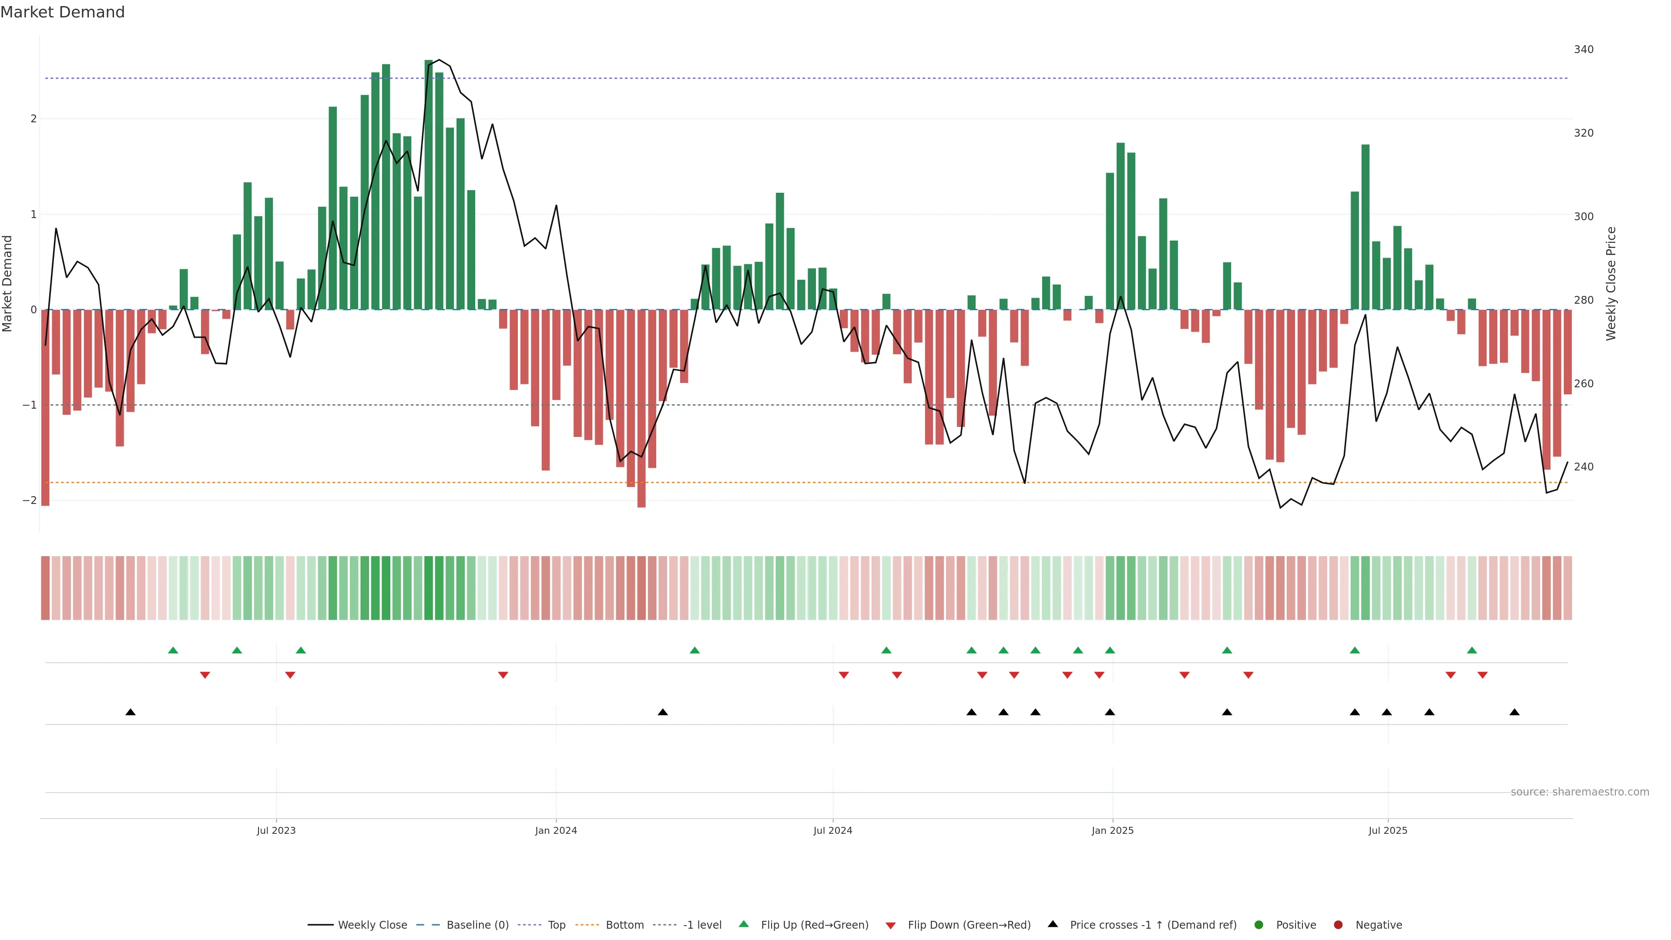Click the Weekly Close Price axis title

coord(1611,283)
